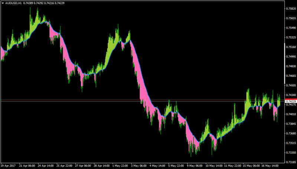Select the 0.75820 price scale label
Image resolution: width=297 pixels, height=169 pixels.
[x=291, y=9]
